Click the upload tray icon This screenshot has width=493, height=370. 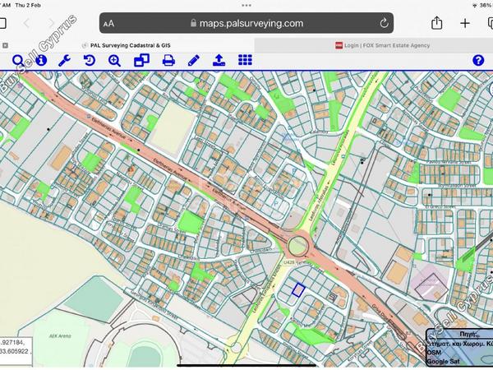(x=219, y=60)
